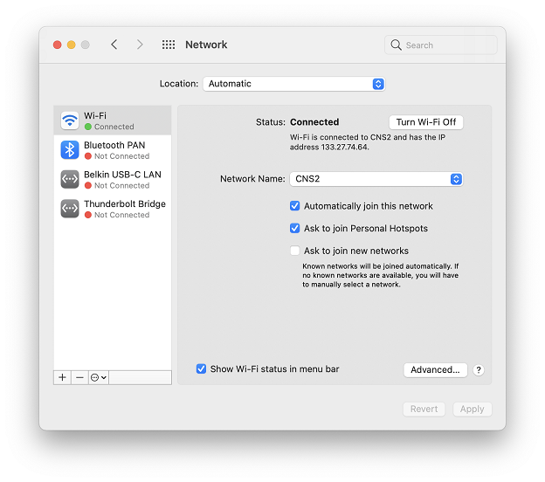545x482 pixels.
Task: Click the back navigation arrow
Action: click(x=114, y=45)
